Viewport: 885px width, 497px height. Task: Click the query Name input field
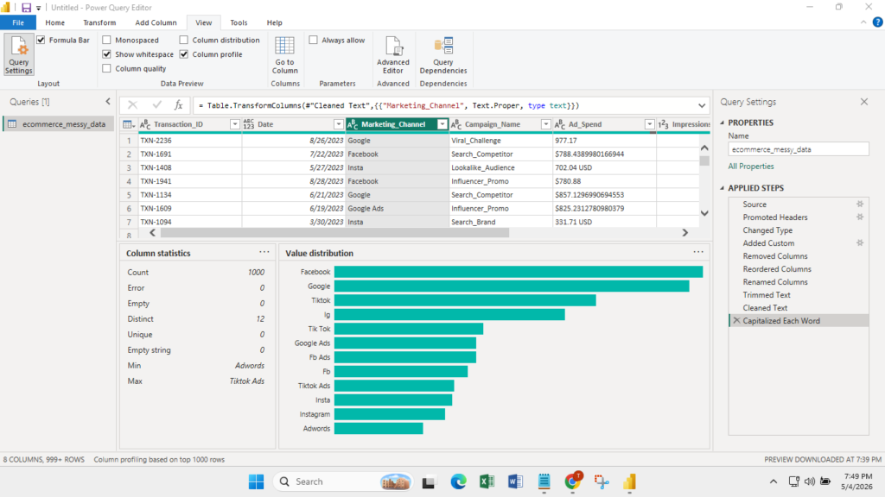pyautogui.click(x=798, y=149)
